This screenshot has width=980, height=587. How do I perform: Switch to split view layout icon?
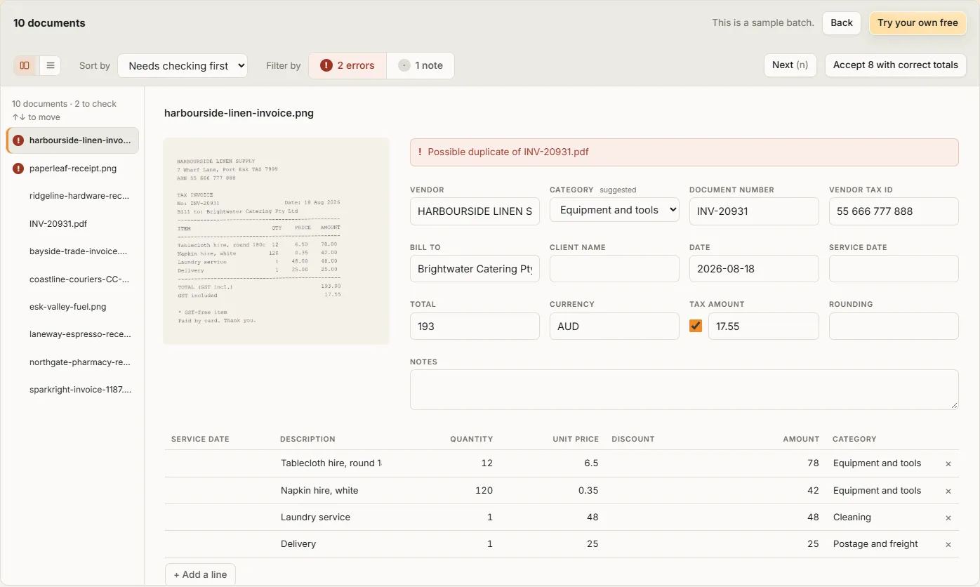25,65
